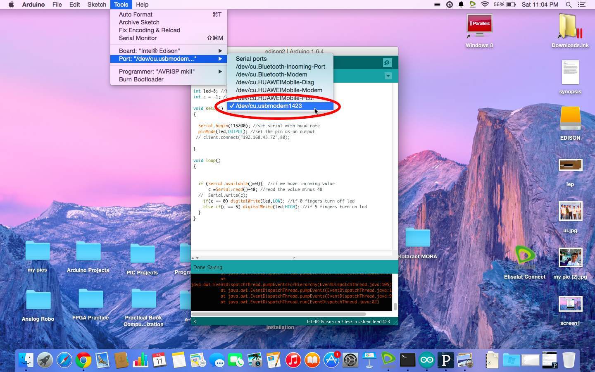Select Auto Format in Tools menu
Screen dimensions: 595x372
pyautogui.click(x=169, y=14)
